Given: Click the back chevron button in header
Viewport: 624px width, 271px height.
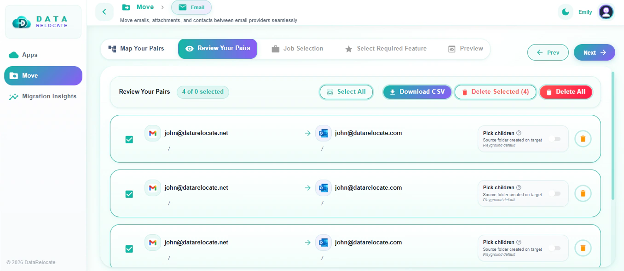Looking at the screenshot, I should click(x=104, y=12).
